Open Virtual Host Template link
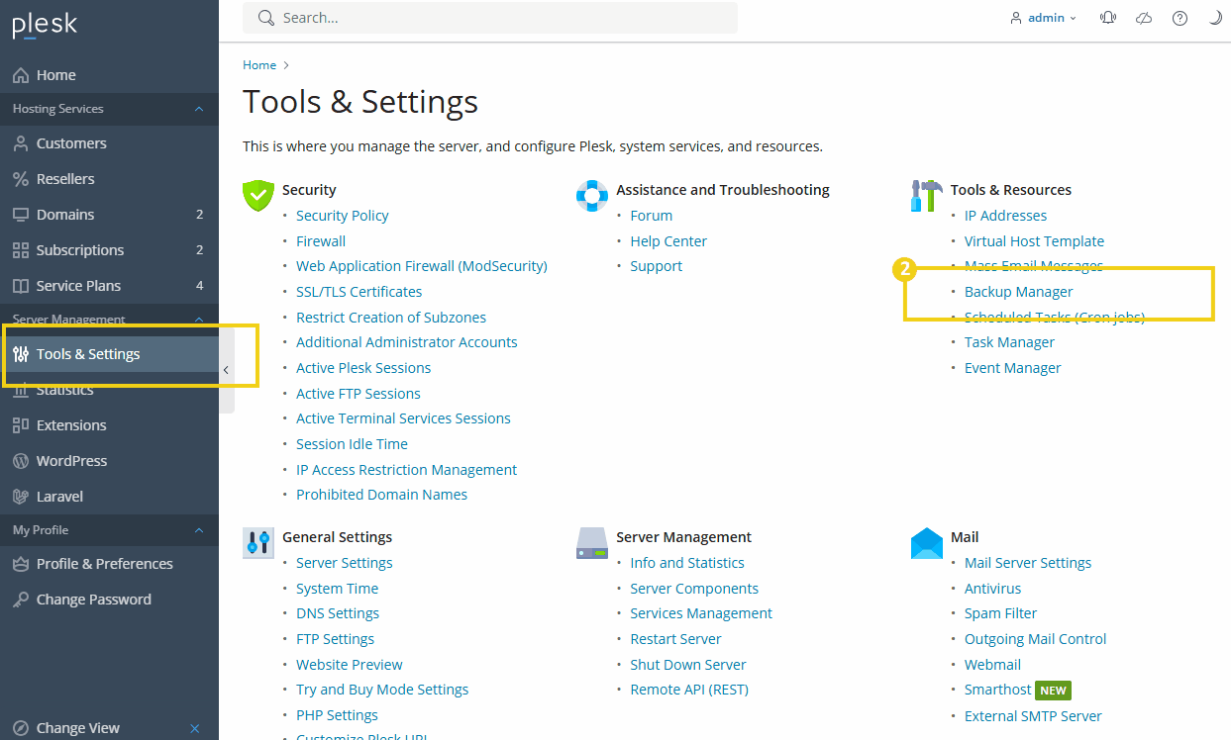Viewport: 1231px width, 740px height. coord(1034,241)
